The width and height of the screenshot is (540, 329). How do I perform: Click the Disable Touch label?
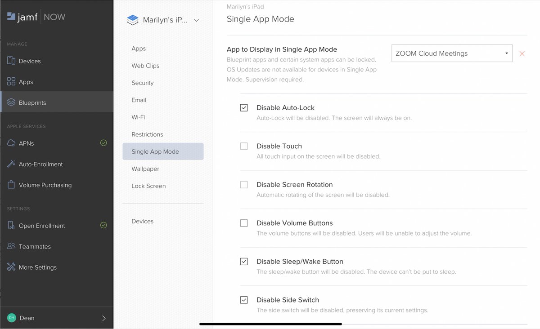coord(279,146)
